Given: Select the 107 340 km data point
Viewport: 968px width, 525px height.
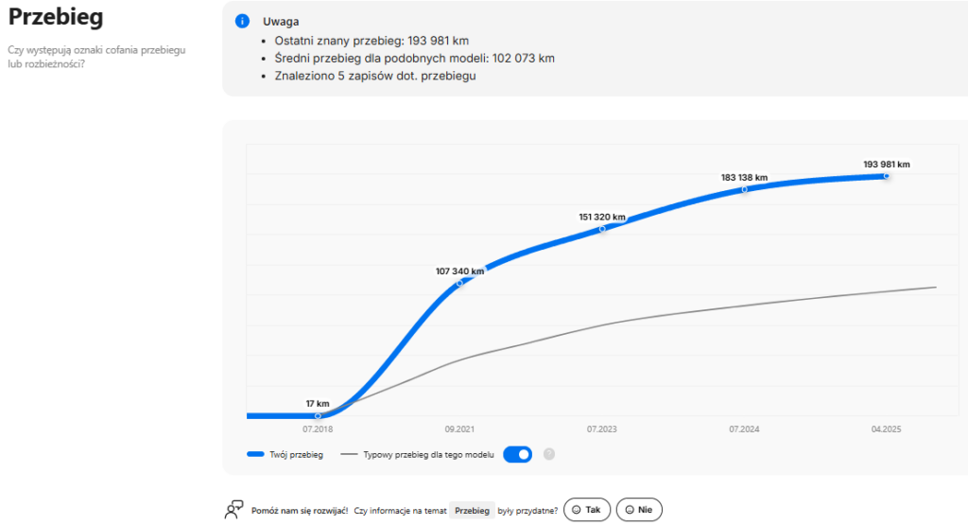Looking at the screenshot, I should coord(460,283).
